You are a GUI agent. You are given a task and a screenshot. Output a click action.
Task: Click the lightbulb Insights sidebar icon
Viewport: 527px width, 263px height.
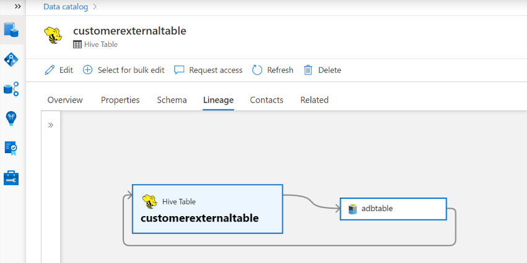click(11, 118)
